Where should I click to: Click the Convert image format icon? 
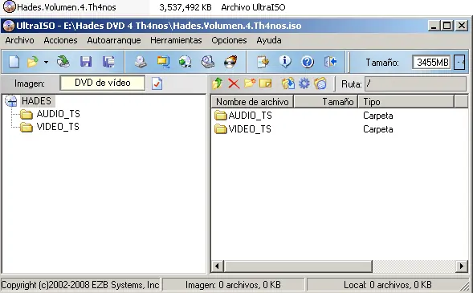point(163,62)
